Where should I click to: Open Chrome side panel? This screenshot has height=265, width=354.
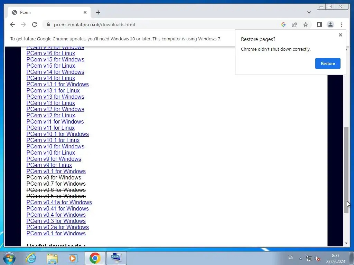coord(319,24)
